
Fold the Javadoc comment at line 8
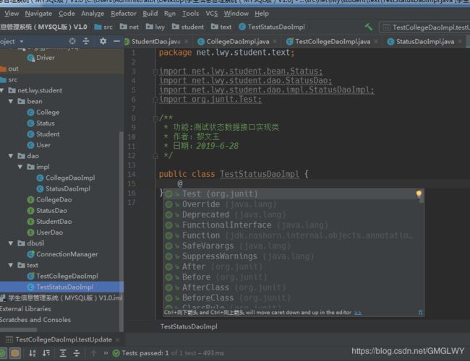(x=155, y=119)
